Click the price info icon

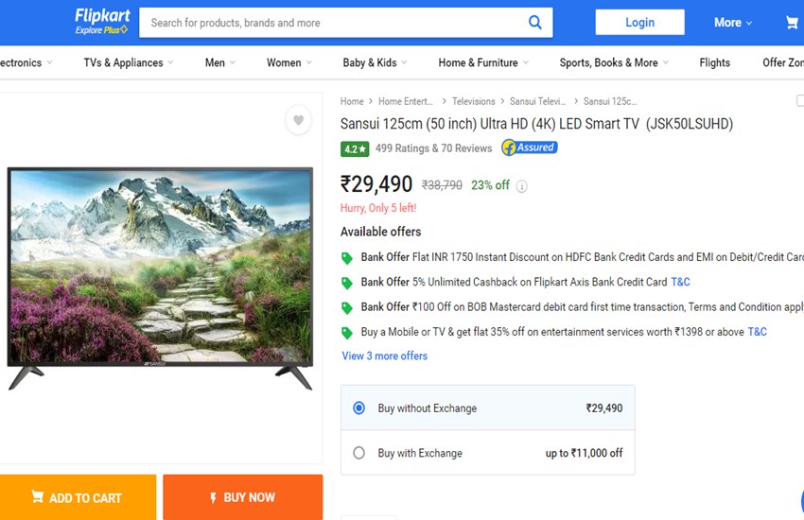pos(521,186)
